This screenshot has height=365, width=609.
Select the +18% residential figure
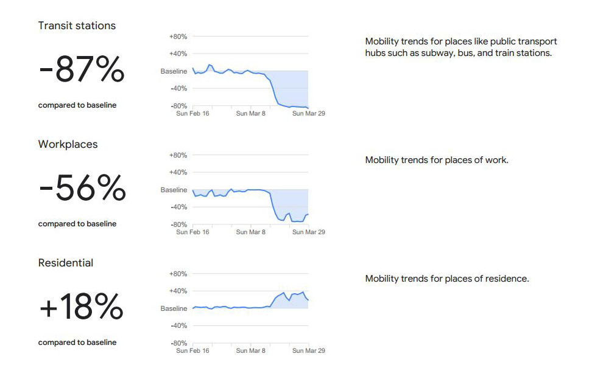pos(81,307)
